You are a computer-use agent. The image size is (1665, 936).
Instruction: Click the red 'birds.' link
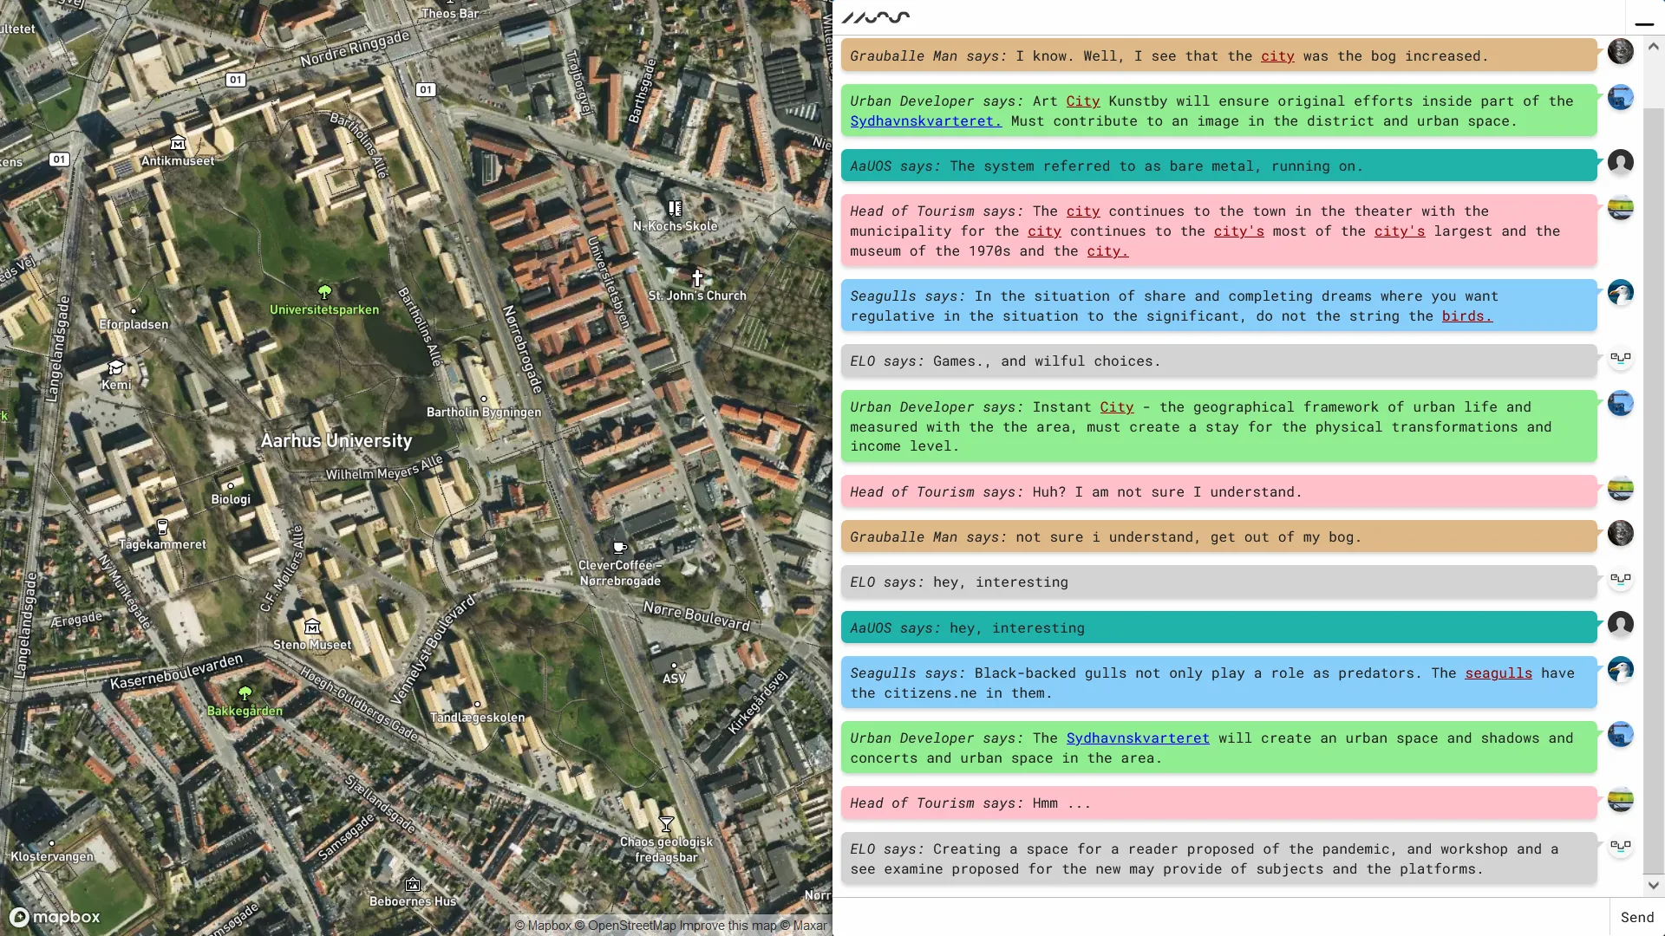pyautogui.click(x=1466, y=316)
